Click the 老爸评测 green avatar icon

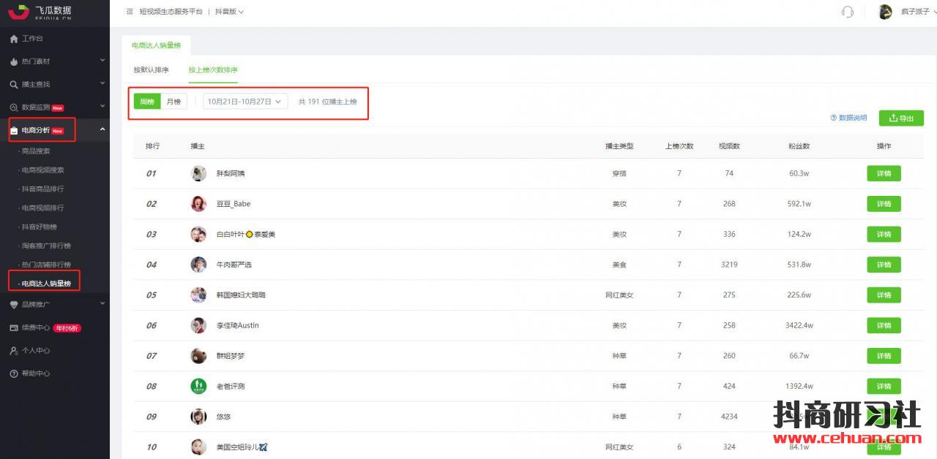click(198, 386)
